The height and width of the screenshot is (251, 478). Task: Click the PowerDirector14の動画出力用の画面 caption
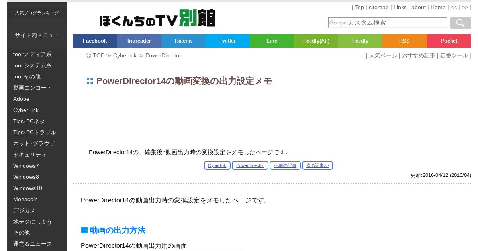click(x=134, y=246)
